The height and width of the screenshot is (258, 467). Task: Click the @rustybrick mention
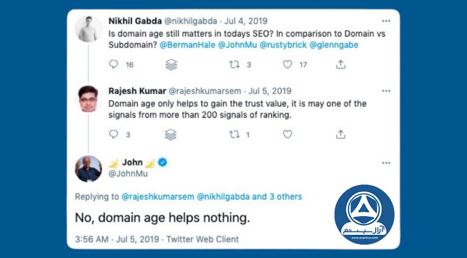point(282,45)
